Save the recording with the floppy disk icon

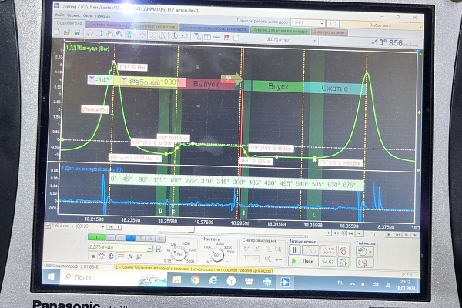(x=77, y=32)
